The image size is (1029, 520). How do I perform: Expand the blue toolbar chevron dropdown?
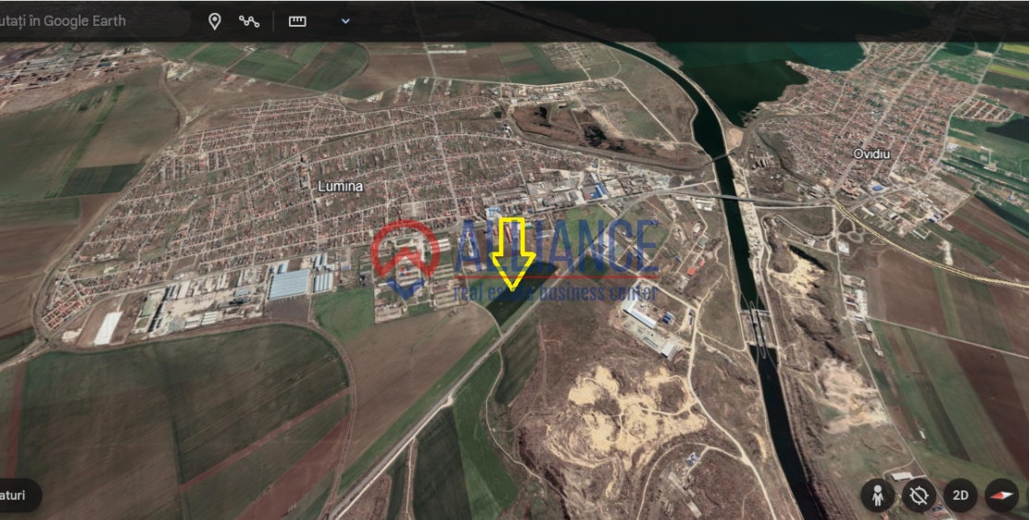pyautogui.click(x=345, y=21)
